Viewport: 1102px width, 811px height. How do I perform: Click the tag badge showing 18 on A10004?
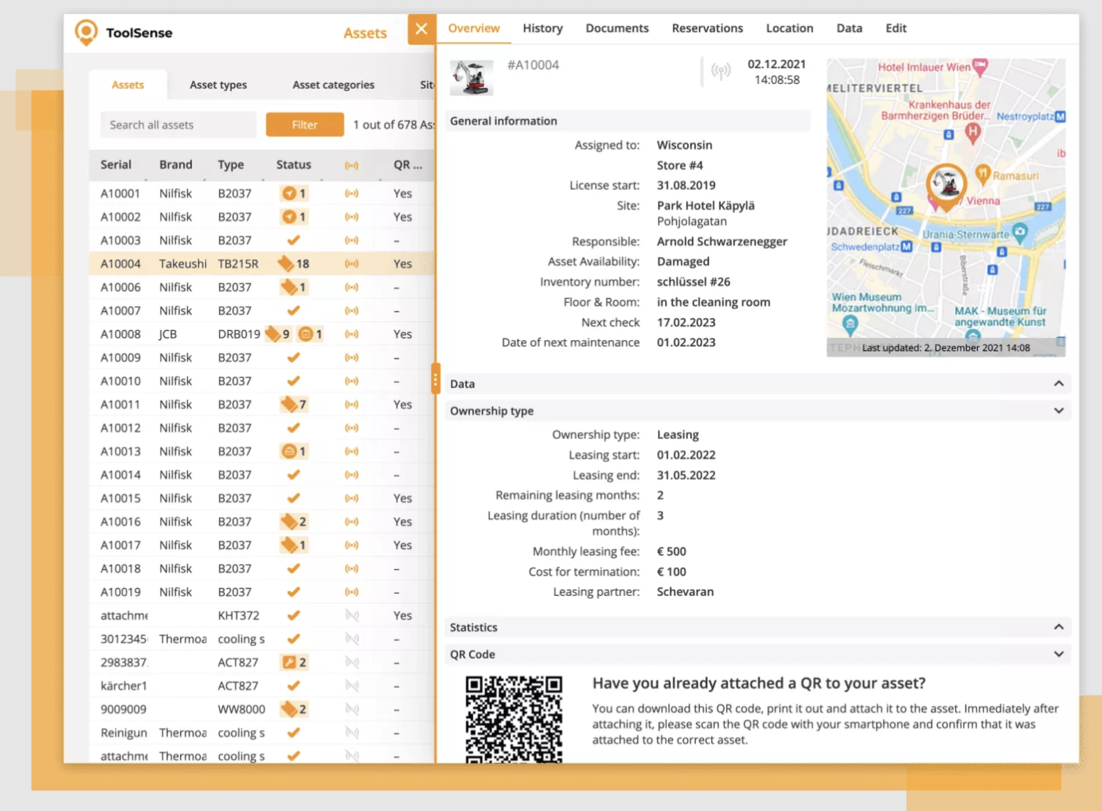pos(294,263)
